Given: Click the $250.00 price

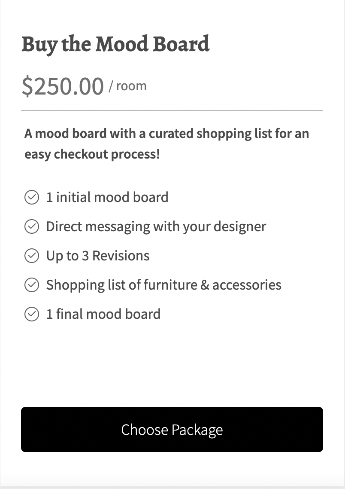Looking at the screenshot, I should [x=63, y=86].
